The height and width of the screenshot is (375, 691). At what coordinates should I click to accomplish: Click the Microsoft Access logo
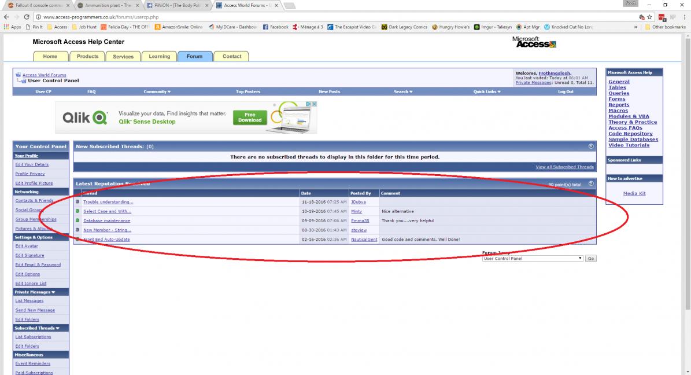point(534,42)
